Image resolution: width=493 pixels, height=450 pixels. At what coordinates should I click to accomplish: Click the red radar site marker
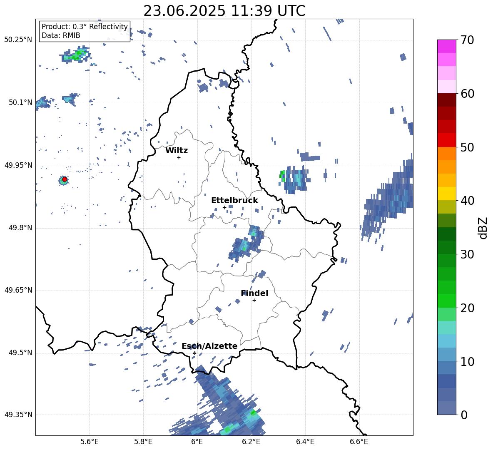tap(65, 179)
